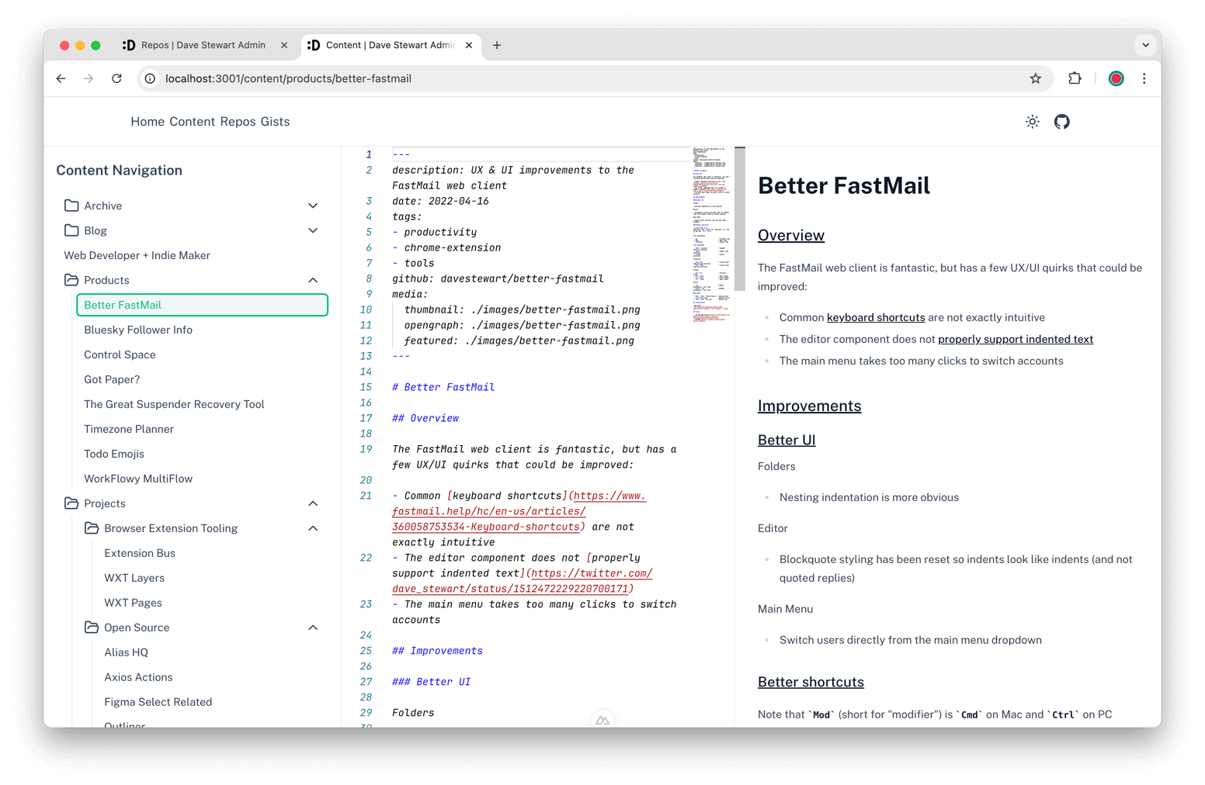Select Timezone Planner in the sidebar
Screen dimensions: 1205x785
pyautogui.click(x=129, y=429)
